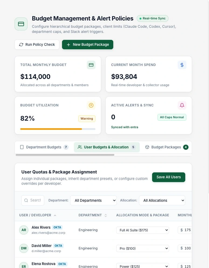Click the count badge 7 on Department Budgets
The width and height of the screenshot is (209, 268).
pyautogui.click(x=66, y=147)
